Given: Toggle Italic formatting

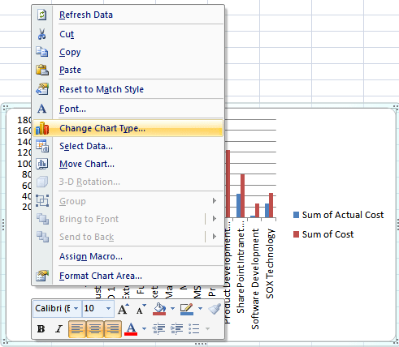Looking at the screenshot, I should click(59, 328).
